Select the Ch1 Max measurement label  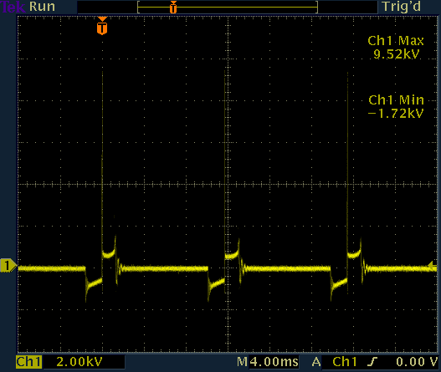pyautogui.click(x=396, y=41)
